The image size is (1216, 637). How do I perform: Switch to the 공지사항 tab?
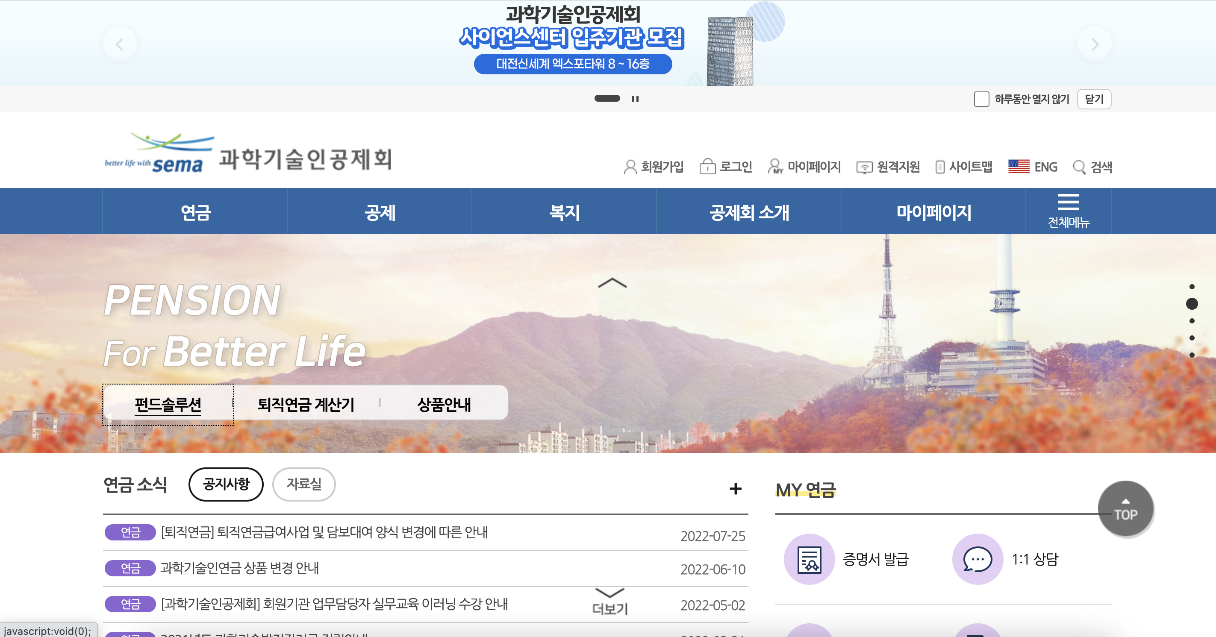(x=226, y=484)
